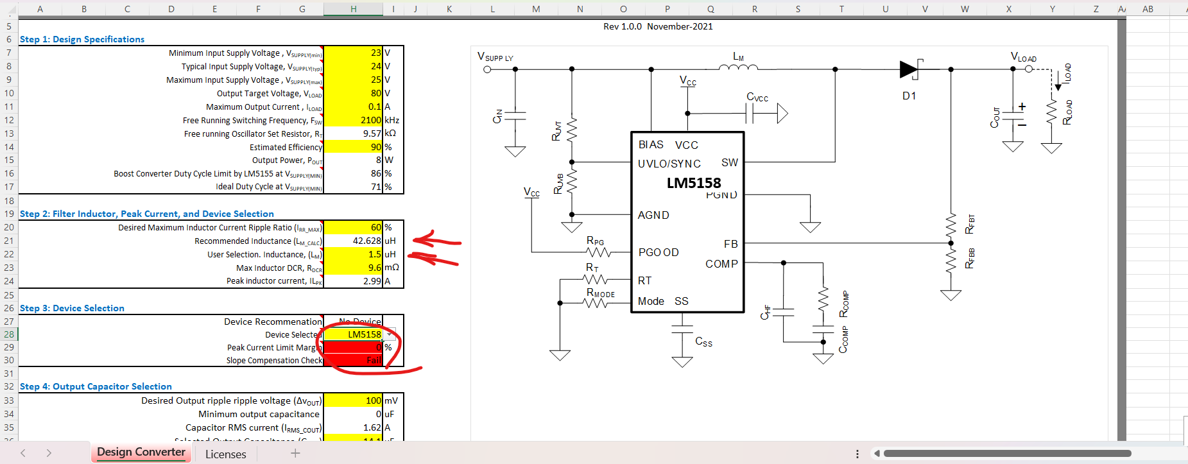
Task: Click the Ideal Duty Cycle value 71
Action: point(353,187)
